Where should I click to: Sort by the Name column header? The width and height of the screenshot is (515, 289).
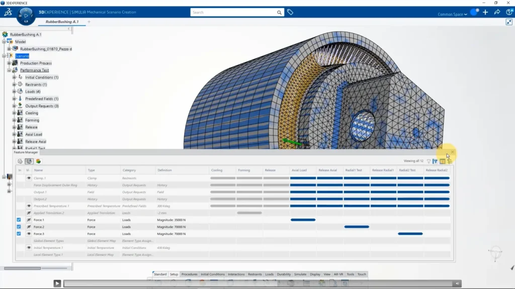[38, 170]
